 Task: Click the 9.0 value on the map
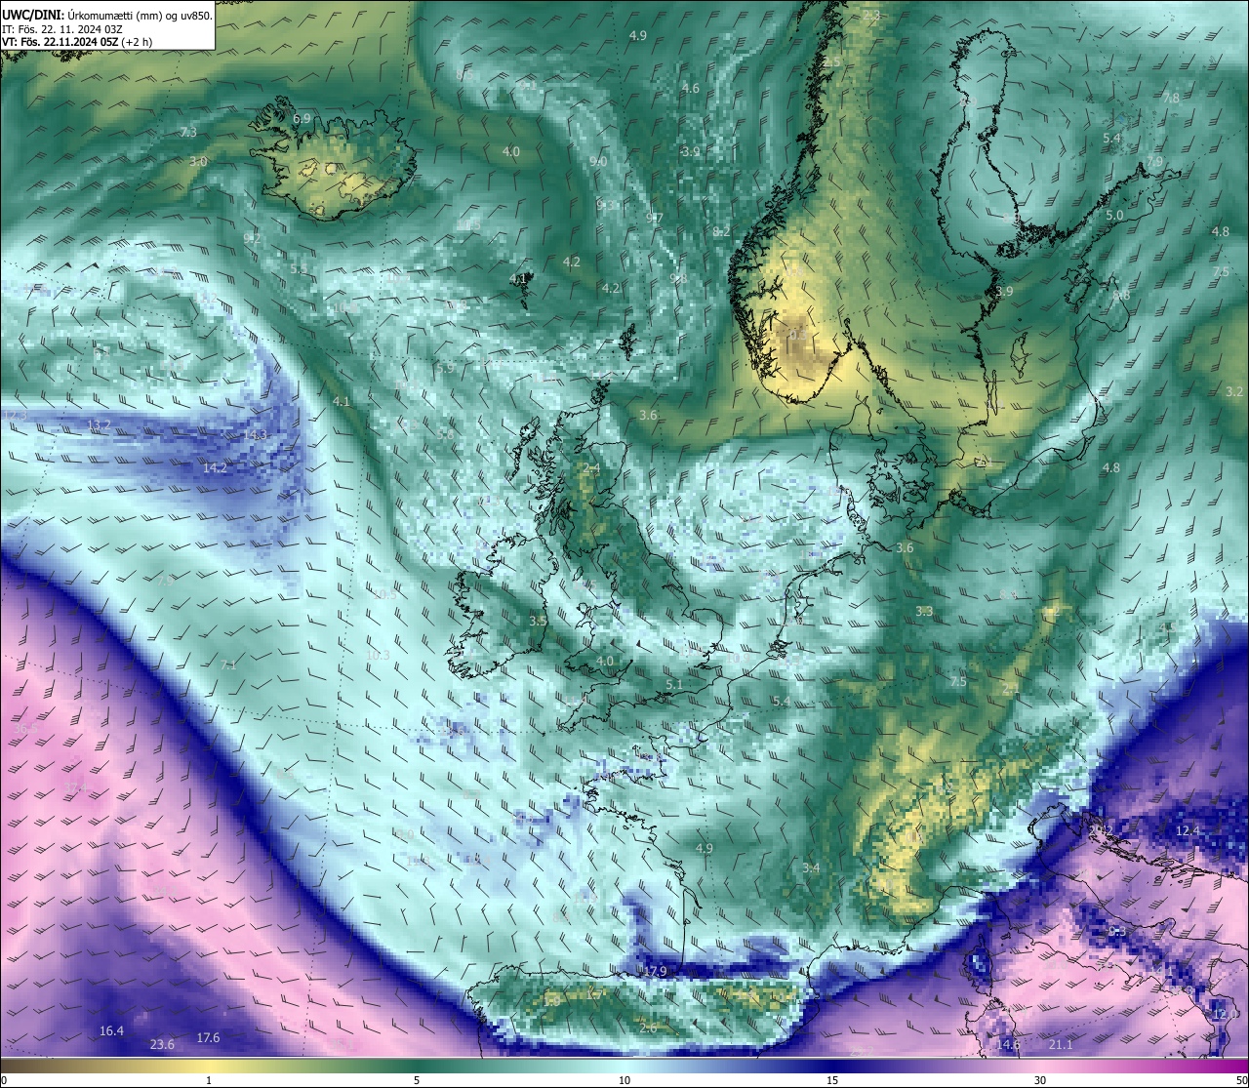[x=599, y=162]
